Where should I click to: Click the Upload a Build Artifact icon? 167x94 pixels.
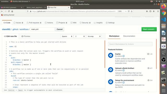point(111,70)
